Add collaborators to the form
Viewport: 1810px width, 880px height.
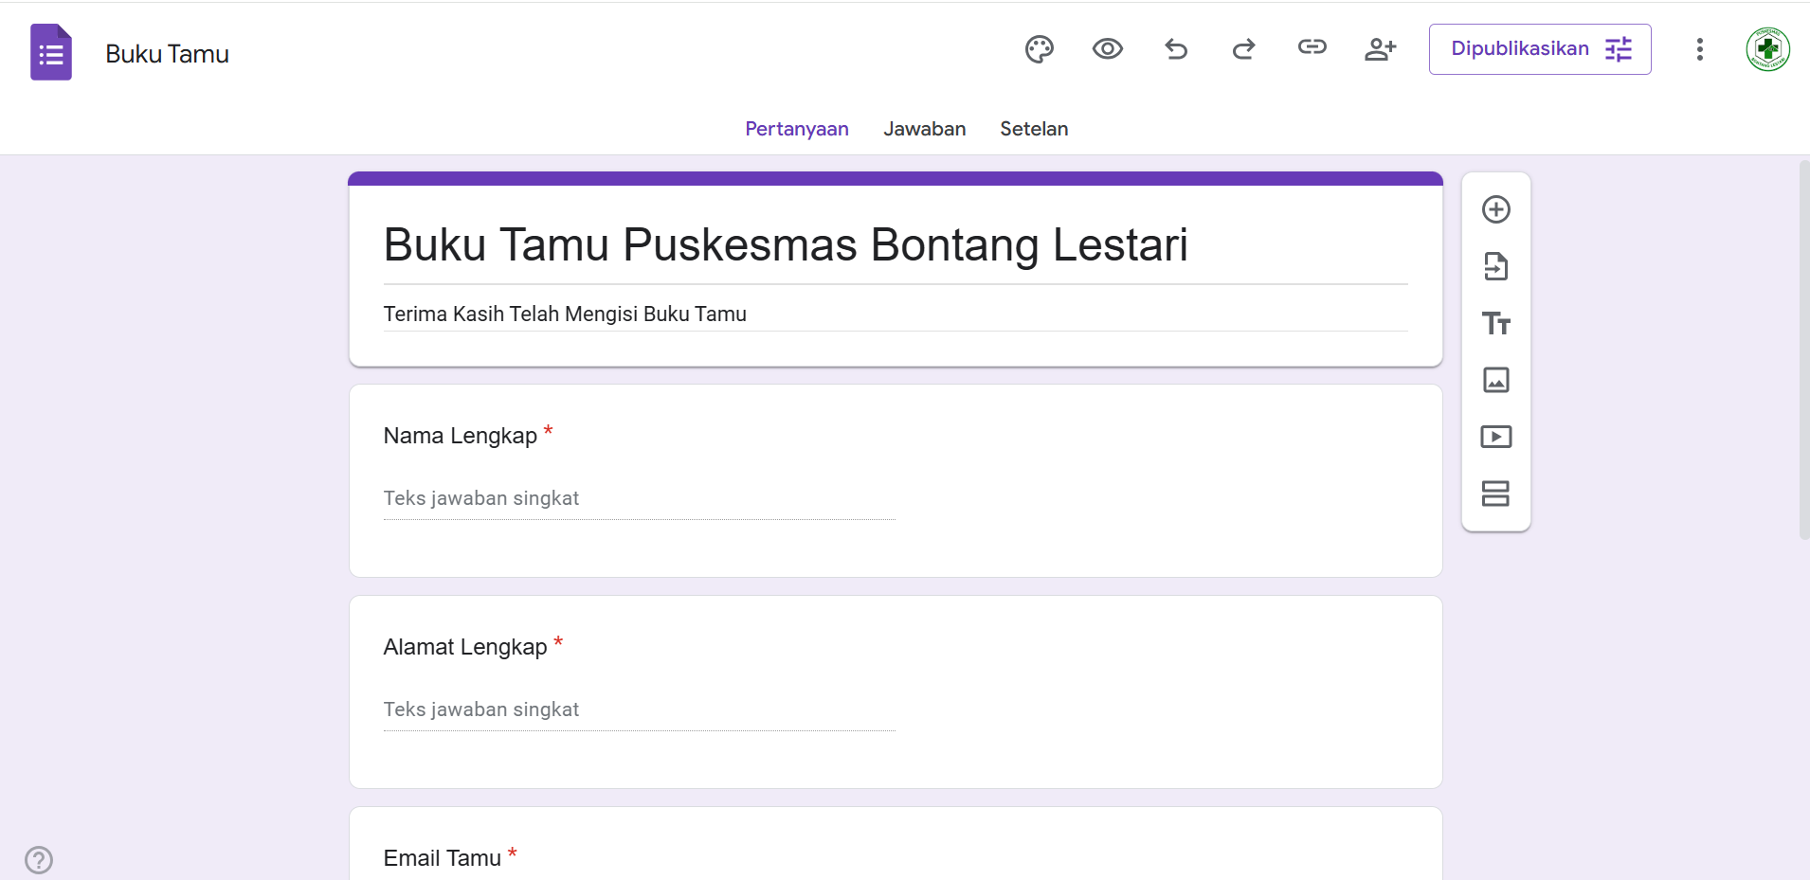(1381, 49)
